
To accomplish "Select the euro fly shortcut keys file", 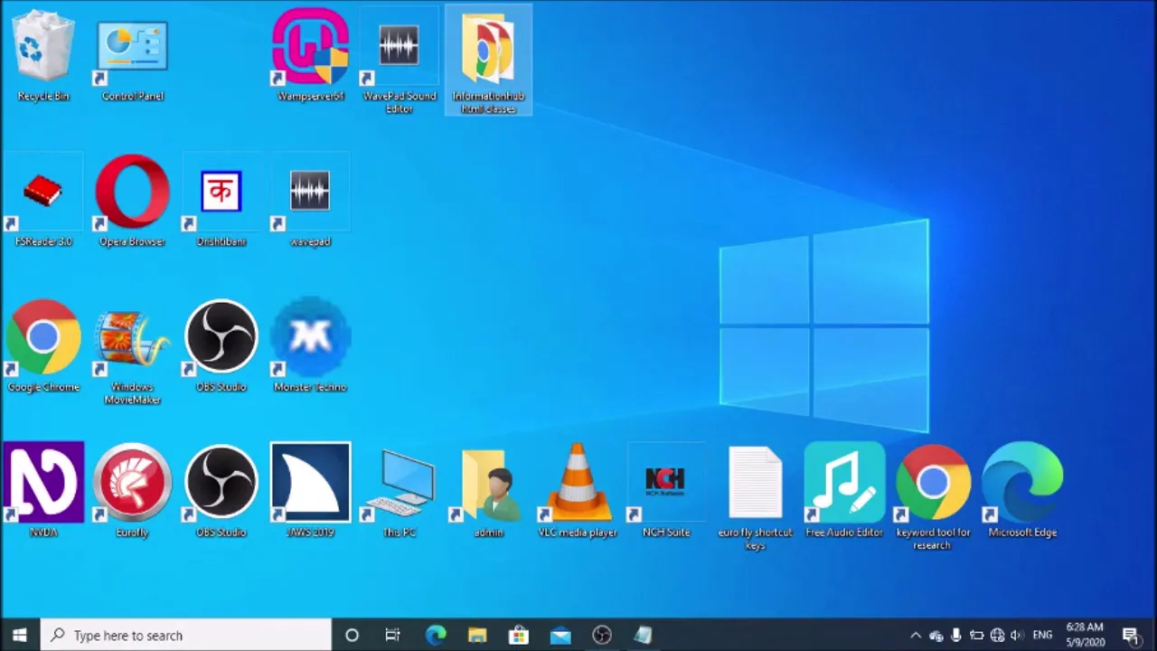I will pos(755,497).
